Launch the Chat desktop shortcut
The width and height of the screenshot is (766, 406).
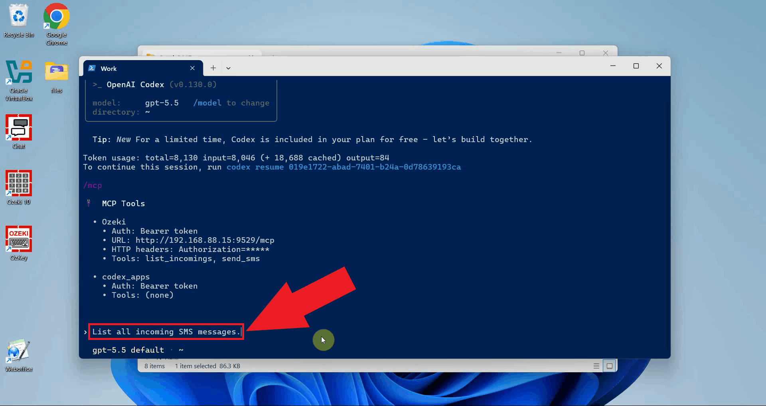(19, 132)
